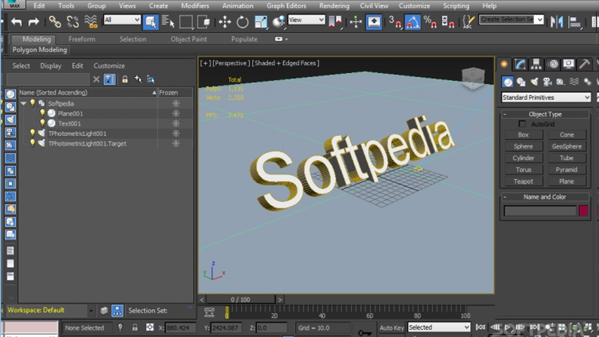This screenshot has width=599, height=337.
Task: Select Lights category icon
Action: click(534, 82)
